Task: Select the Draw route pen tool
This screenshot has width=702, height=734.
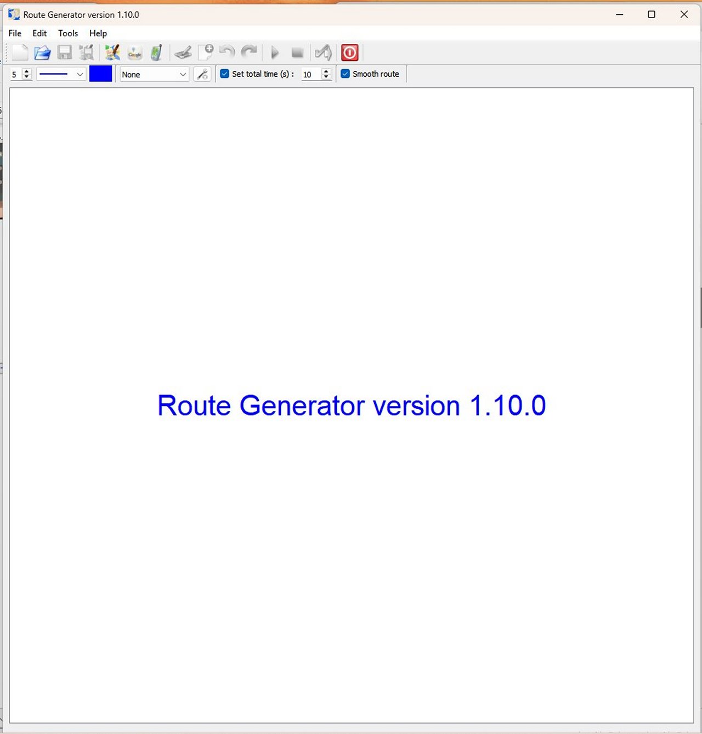Action: (183, 53)
